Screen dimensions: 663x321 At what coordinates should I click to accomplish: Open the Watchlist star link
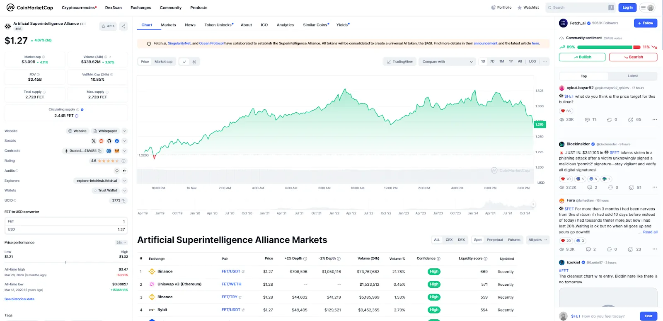tap(528, 7)
